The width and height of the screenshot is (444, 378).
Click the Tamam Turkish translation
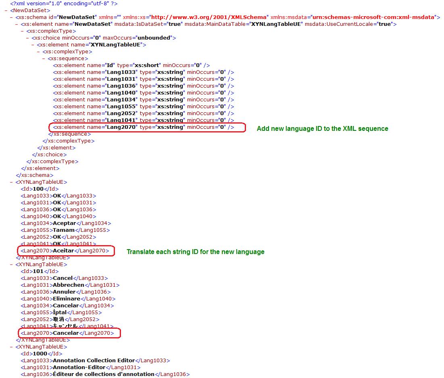[64, 230]
